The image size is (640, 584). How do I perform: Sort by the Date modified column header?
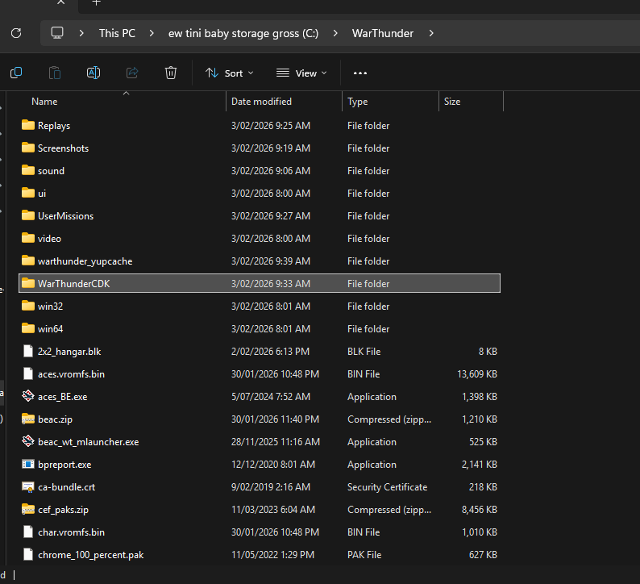click(261, 102)
